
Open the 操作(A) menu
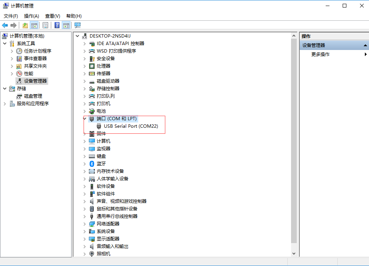pos(32,16)
